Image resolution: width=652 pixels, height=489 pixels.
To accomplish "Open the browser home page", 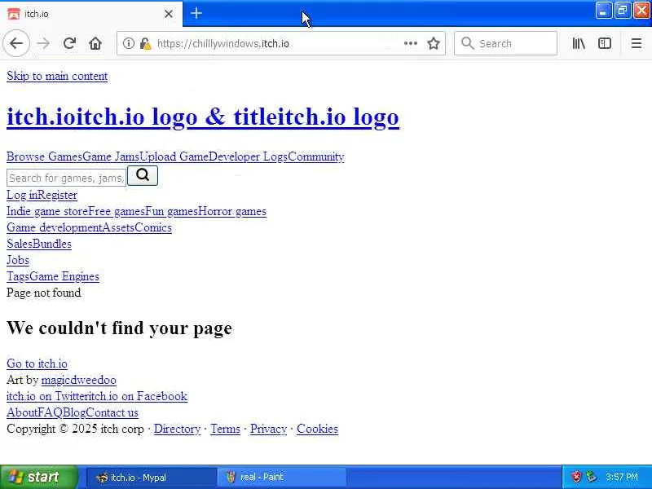I will tap(95, 43).
